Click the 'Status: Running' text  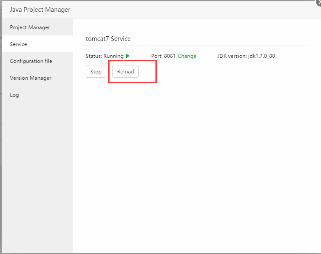[104, 56]
